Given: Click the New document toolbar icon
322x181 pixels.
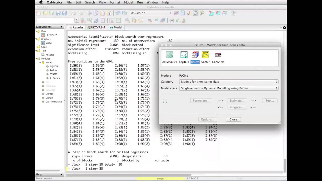Looking at the screenshot, I should [38, 13].
